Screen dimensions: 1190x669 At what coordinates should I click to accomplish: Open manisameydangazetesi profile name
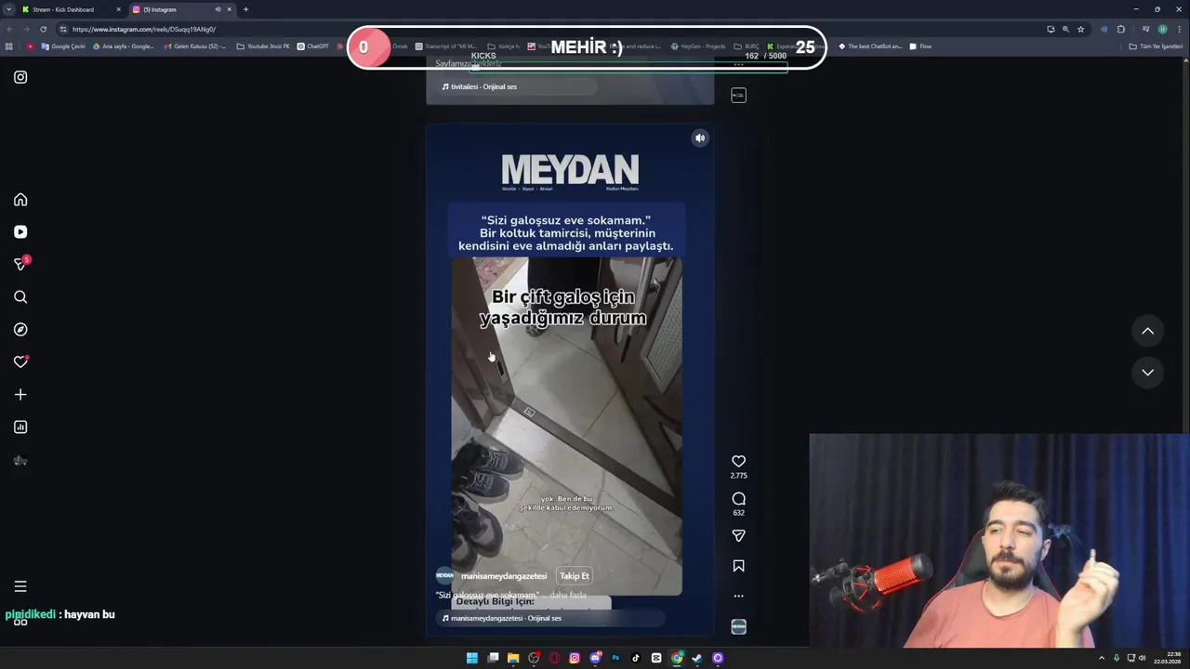pos(504,576)
